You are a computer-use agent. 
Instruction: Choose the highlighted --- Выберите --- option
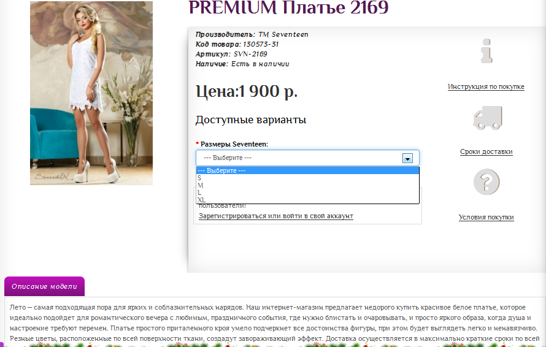click(307, 170)
